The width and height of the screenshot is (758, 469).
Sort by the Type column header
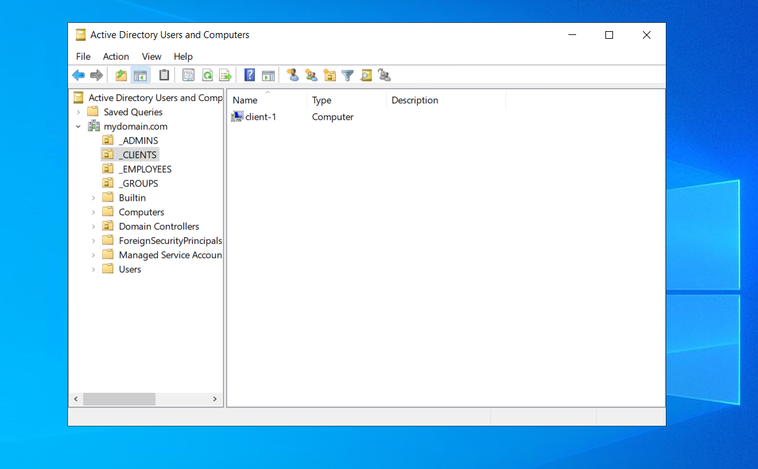point(347,100)
